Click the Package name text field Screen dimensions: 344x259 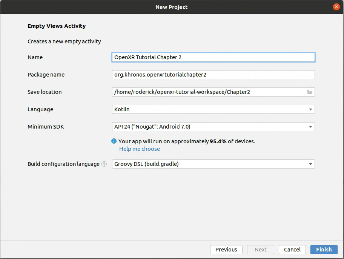coord(213,75)
